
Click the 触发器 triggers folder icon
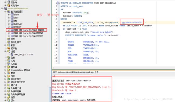click(9, 67)
